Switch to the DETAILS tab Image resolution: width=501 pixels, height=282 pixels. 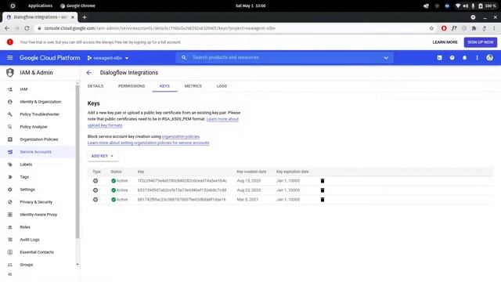[x=96, y=86]
